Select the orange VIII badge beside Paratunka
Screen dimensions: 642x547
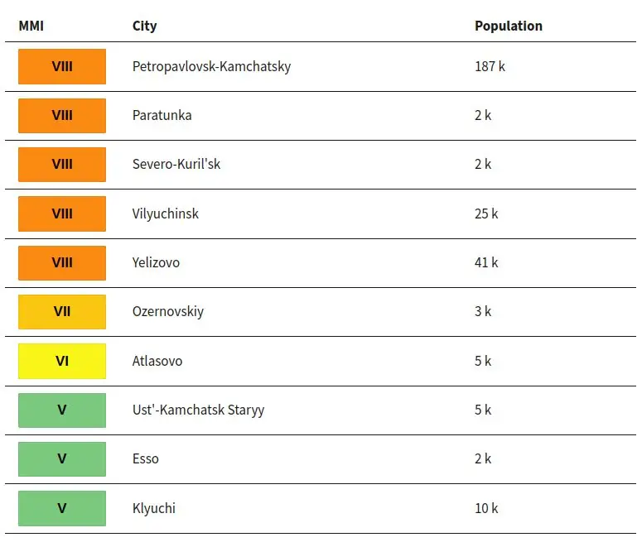pyautogui.click(x=62, y=115)
